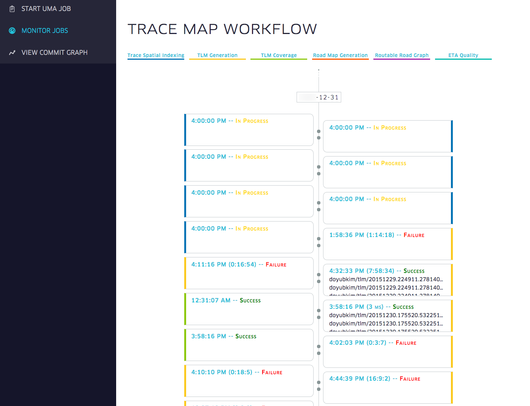Open View Commit Graph in sidebar
This screenshot has width=530, height=406.
point(54,53)
